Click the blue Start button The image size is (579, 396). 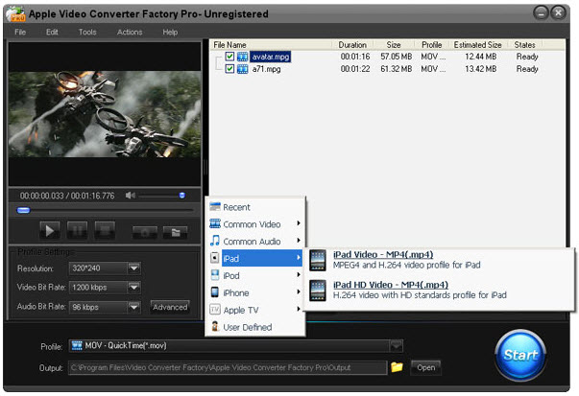click(x=520, y=355)
